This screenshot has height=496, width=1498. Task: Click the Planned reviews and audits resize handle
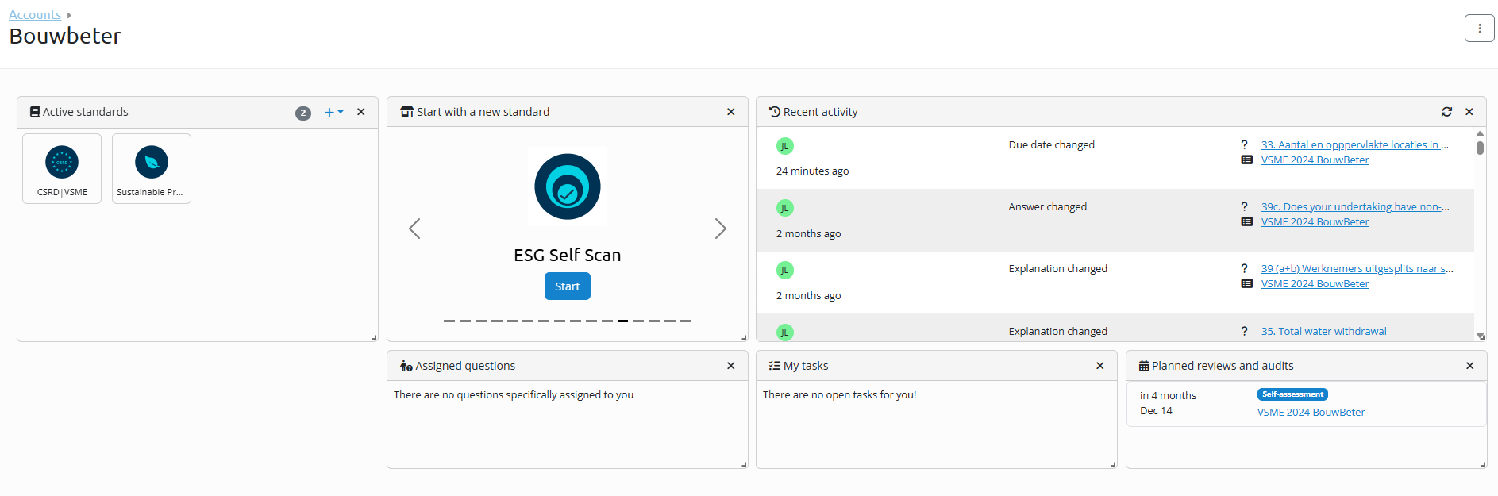pyautogui.click(x=1483, y=464)
